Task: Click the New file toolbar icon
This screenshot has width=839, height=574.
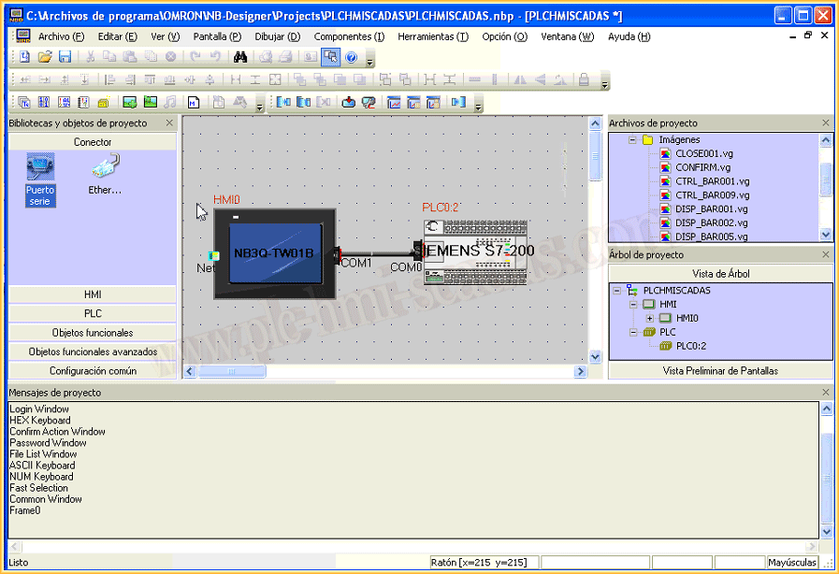Action: click(24, 57)
